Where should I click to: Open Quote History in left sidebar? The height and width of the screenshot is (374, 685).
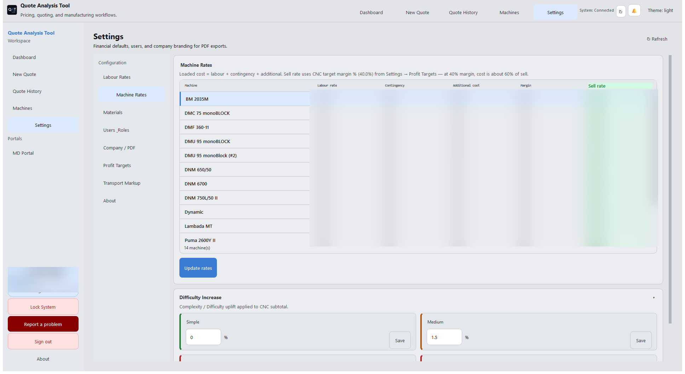pos(43,91)
